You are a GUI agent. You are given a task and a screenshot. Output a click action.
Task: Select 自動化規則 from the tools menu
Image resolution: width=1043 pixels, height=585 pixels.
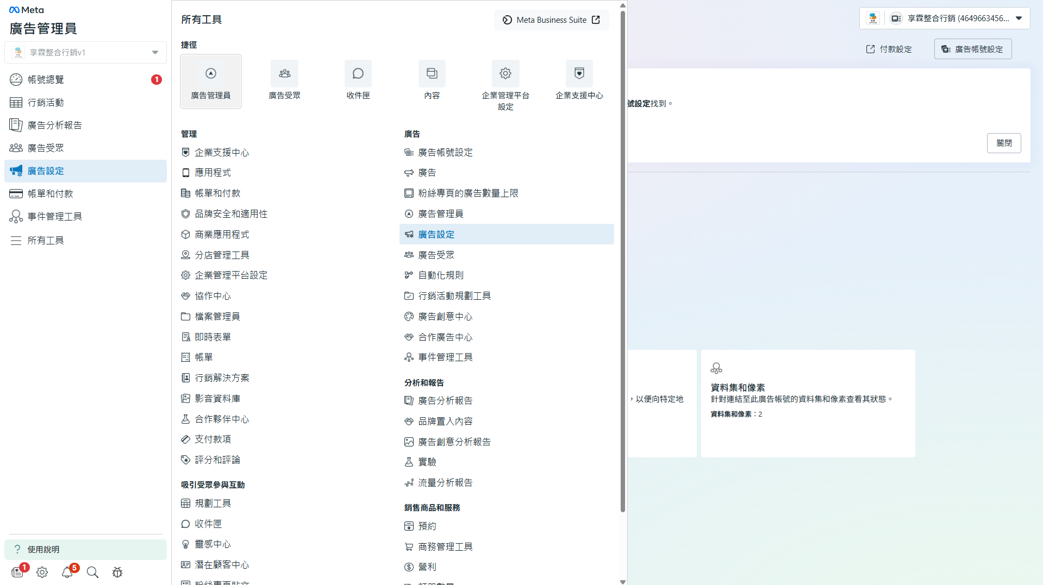(440, 275)
